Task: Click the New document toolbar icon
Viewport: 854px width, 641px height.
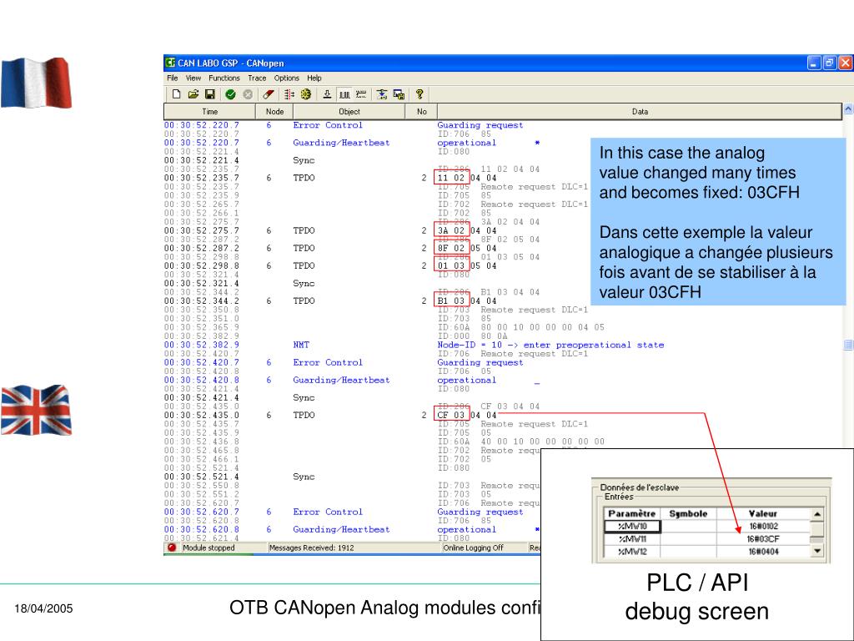Action: point(177,94)
